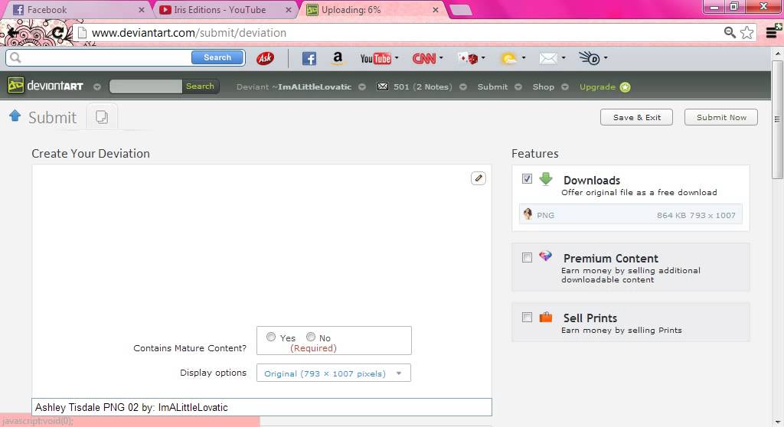The width and height of the screenshot is (784, 427).
Task: Select No for mature content
Action: (x=311, y=337)
